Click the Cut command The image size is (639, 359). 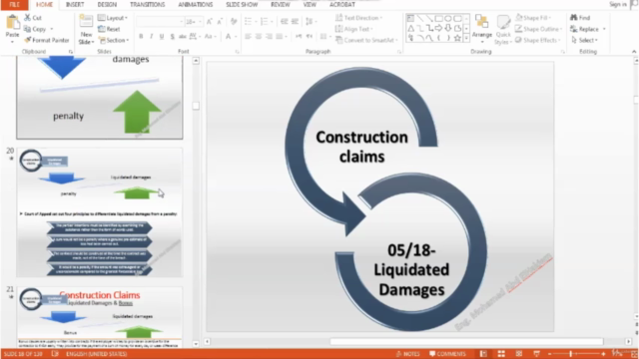point(33,18)
